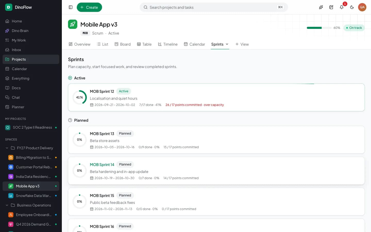
Task: Open the project Calendar tab
Action: point(195,44)
